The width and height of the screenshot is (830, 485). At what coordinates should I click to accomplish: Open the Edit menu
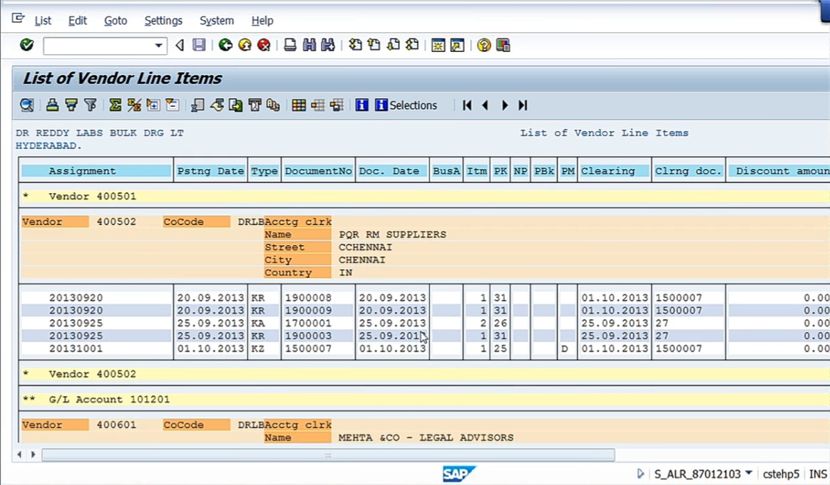tap(77, 21)
